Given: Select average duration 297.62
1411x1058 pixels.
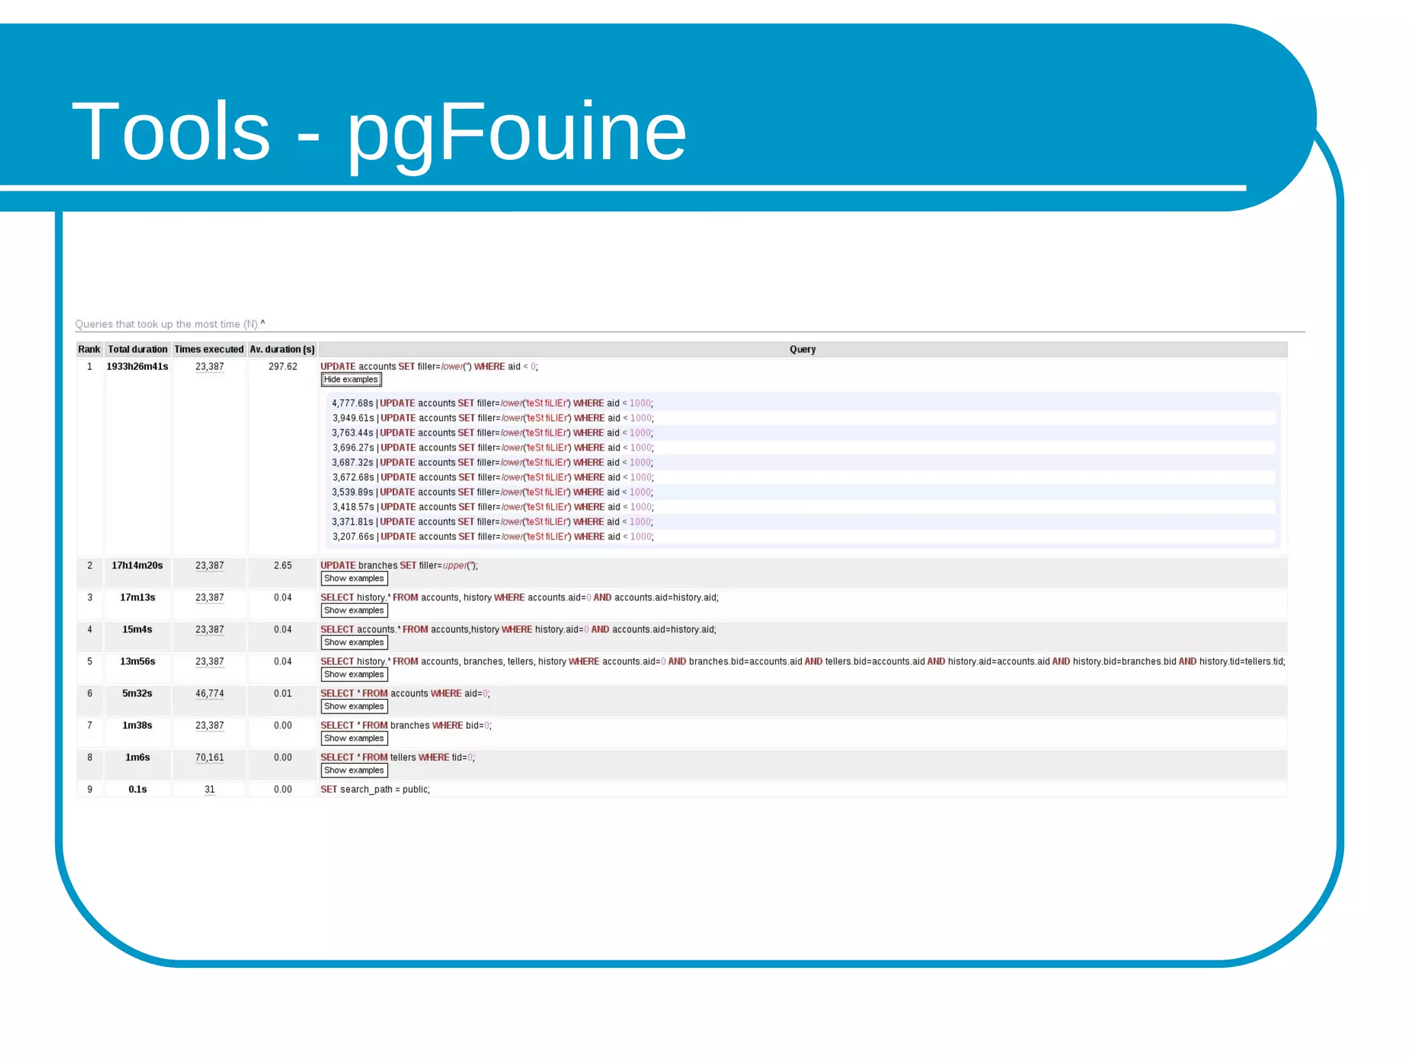Looking at the screenshot, I should click(282, 366).
